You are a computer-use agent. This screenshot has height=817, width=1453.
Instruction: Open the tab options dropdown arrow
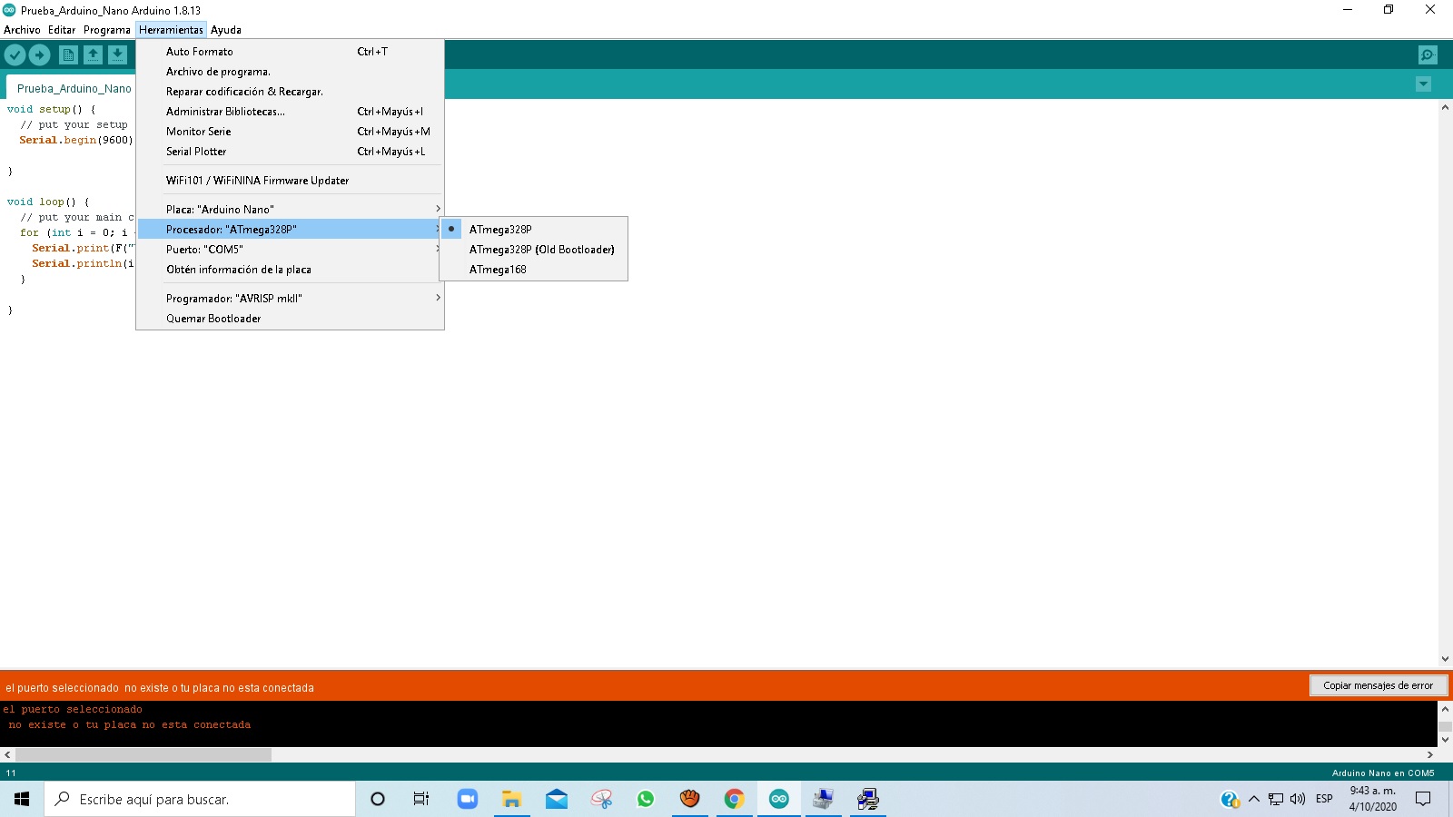(1423, 84)
